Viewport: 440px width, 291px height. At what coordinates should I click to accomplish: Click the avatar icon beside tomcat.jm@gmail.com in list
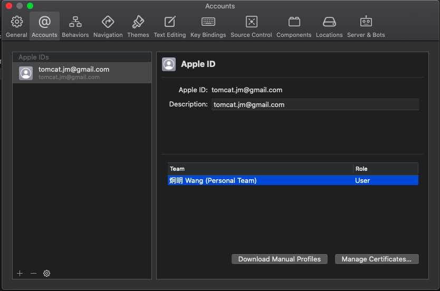pos(26,73)
